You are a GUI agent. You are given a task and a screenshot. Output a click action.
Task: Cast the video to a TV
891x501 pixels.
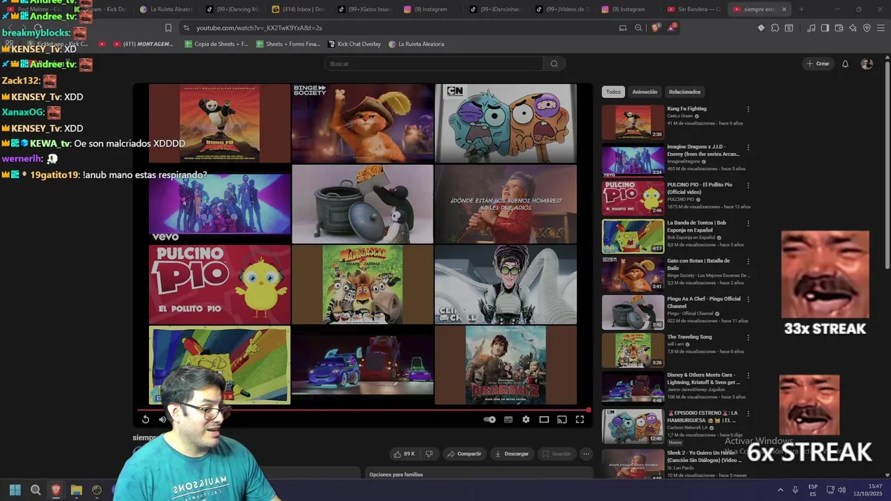[562, 420]
